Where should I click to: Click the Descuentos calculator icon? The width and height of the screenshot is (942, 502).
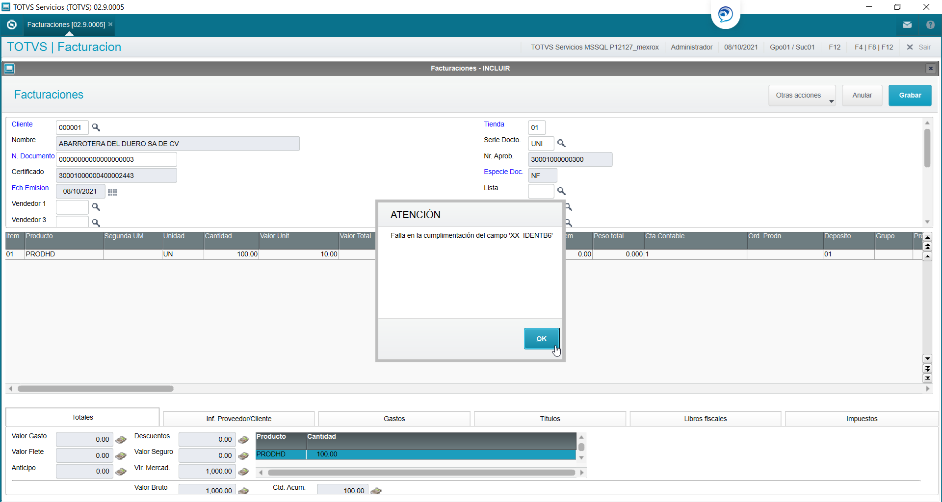[x=243, y=440]
